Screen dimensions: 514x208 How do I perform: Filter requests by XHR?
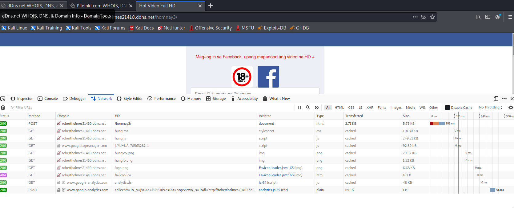point(370,108)
